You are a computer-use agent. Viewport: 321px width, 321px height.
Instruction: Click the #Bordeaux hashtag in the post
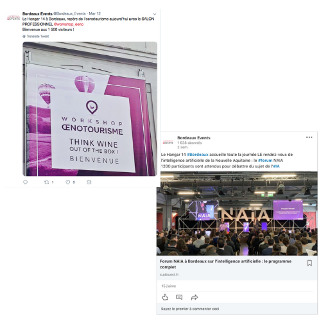[198, 155]
